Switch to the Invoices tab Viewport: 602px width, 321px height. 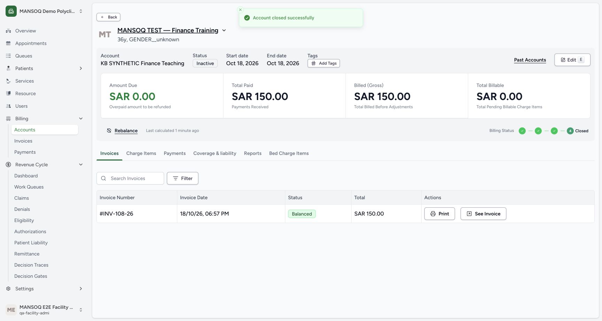[x=109, y=153]
